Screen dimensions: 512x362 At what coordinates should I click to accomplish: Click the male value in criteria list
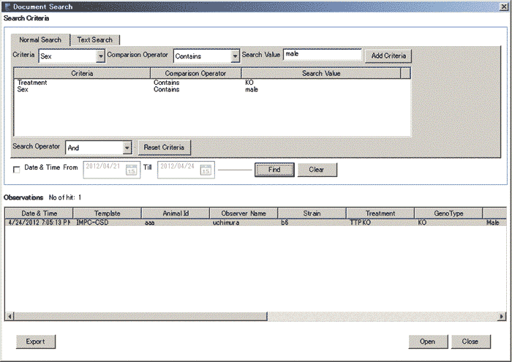tap(252, 89)
